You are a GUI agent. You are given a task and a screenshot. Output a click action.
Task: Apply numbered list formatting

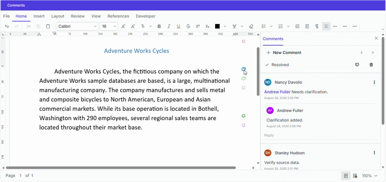click(280, 26)
